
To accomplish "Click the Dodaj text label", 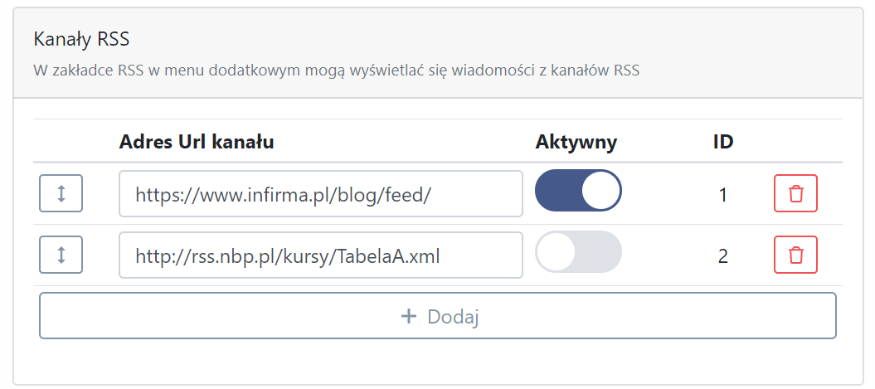I will pos(453,317).
